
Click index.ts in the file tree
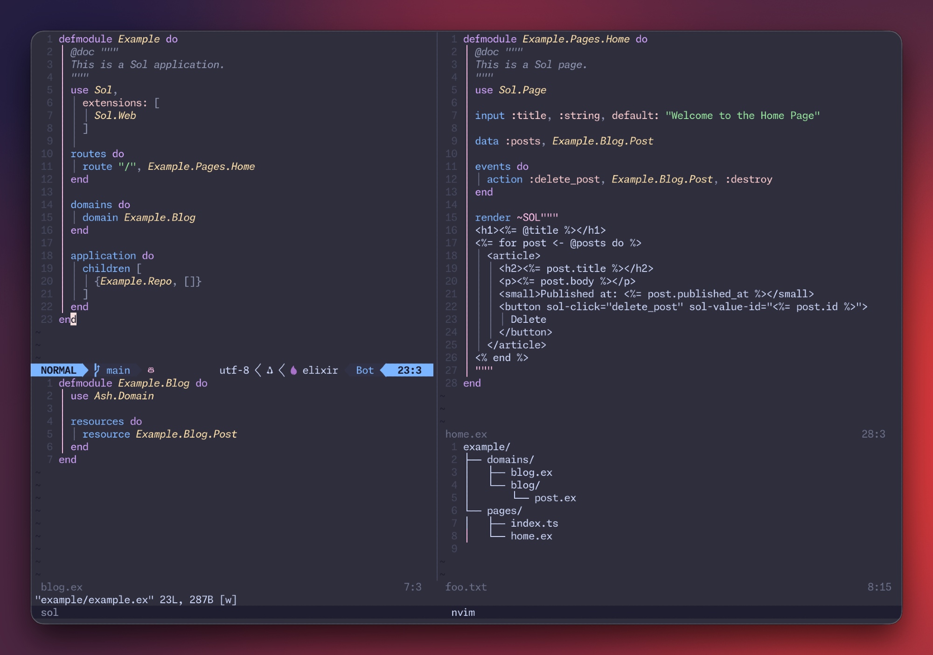pos(534,523)
